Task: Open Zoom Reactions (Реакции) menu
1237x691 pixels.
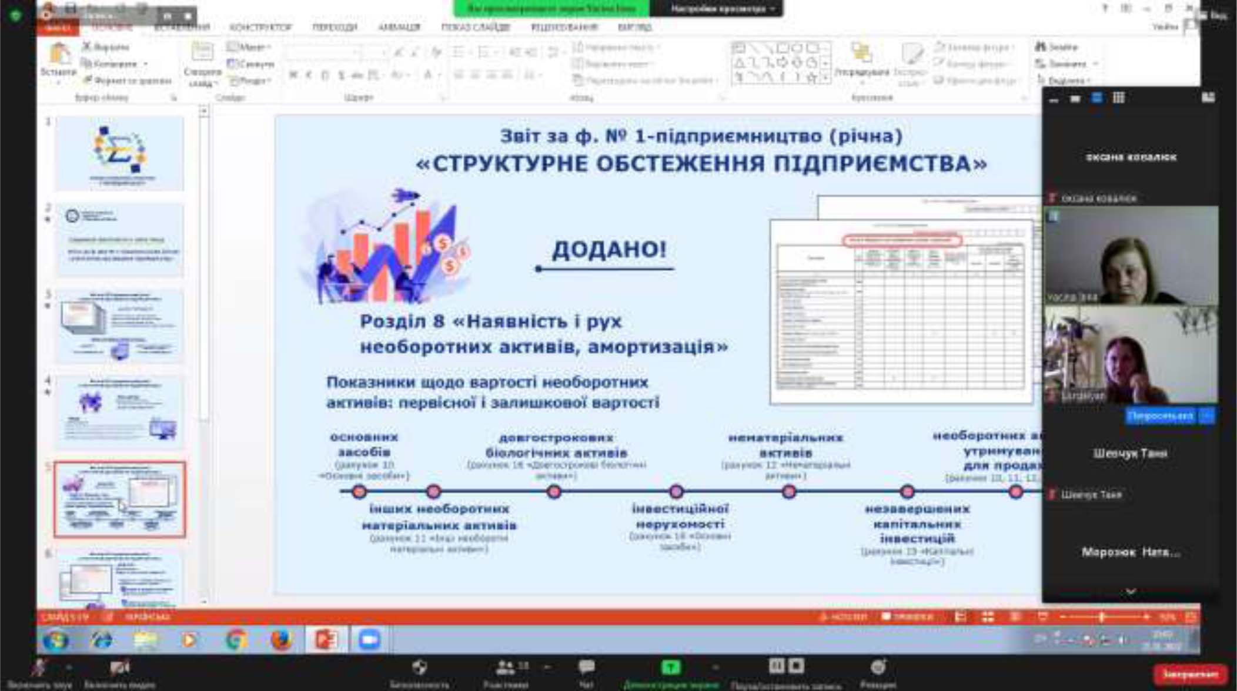Action: (878, 667)
